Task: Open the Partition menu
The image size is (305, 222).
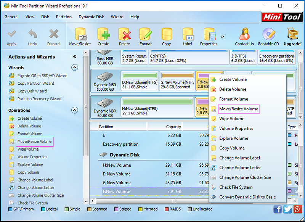Action: 64,17
